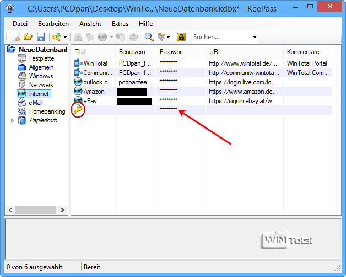Click the www.amazon.de URL cell
This screenshot has height=277, width=346.
pos(243,92)
